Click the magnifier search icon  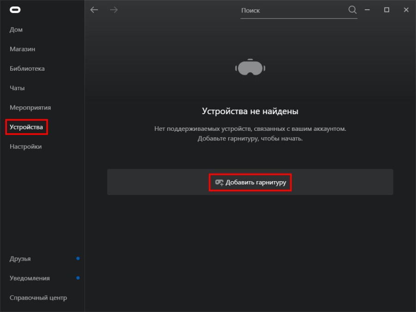352,10
